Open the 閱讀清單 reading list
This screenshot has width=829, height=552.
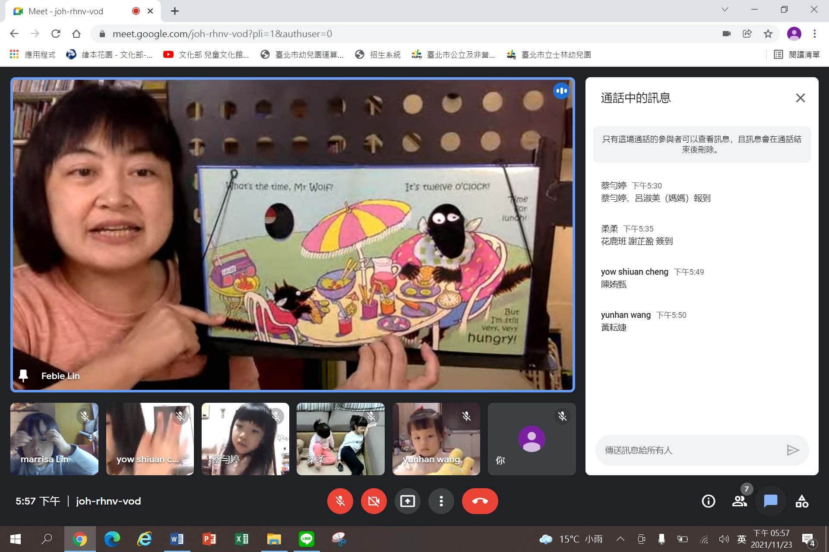point(797,55)
